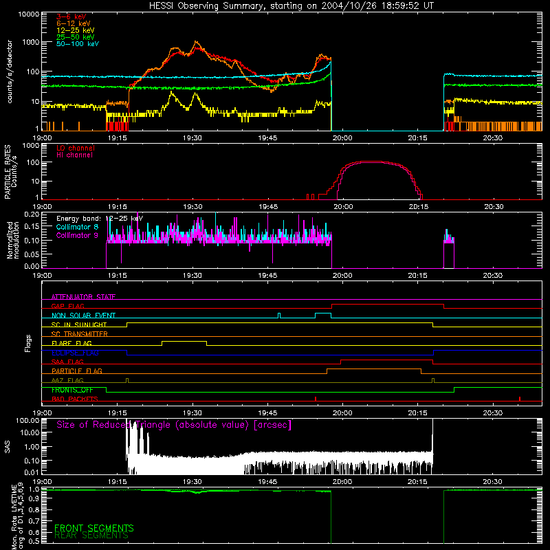
Task: Click the BAD PACKETS flag label
Action: (75, 399)
